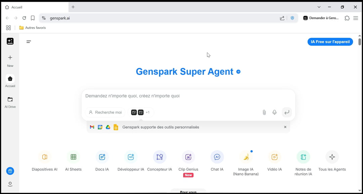Image resolution: width=363 pixels, height=194 pixels.
Task: Select the Développeur IA agent icon
Action: (131, 157)
